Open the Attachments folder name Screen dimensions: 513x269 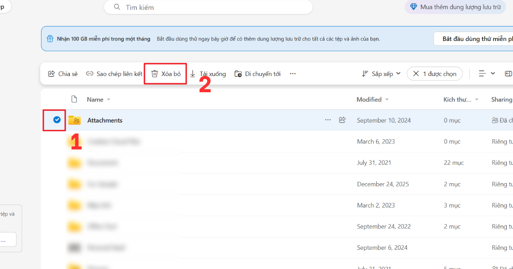pos(105,120)
